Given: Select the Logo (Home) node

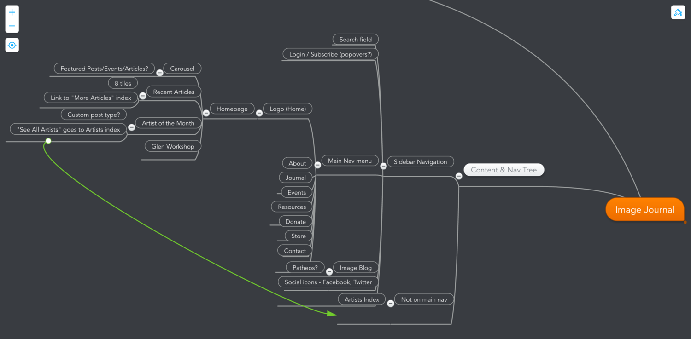Looking at the screenshot, I should click(x=287, y=109).
